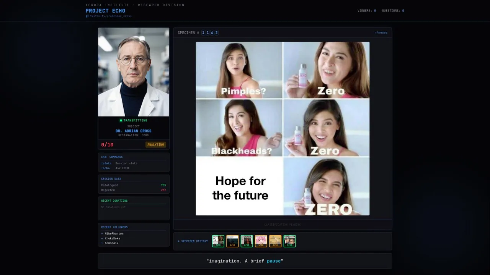490x275 pixels.
Task: Open the 8/10 specimen history thumbnail
Action: click(x=247, y=241)
